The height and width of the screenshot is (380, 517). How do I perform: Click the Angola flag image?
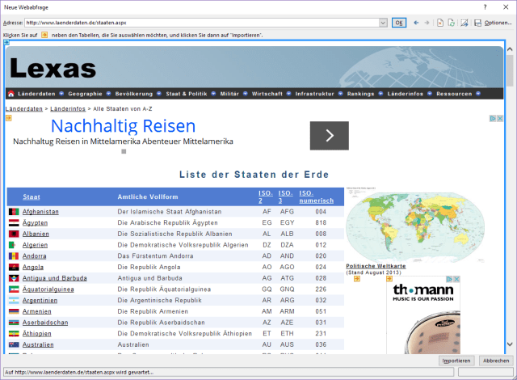[14, 267]
